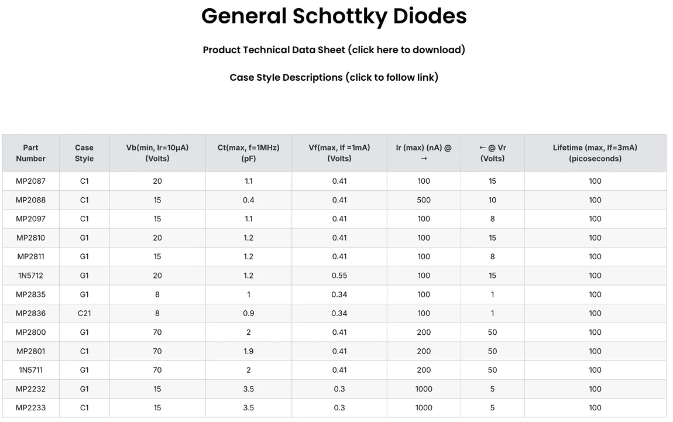673x422 pixels.
Task: Open the Case Style Descriptions link
Action: coord(334,77)
